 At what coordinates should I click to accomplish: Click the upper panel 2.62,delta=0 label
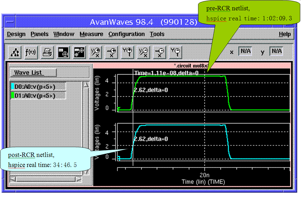pyautogui.click(x=151, y=90)
